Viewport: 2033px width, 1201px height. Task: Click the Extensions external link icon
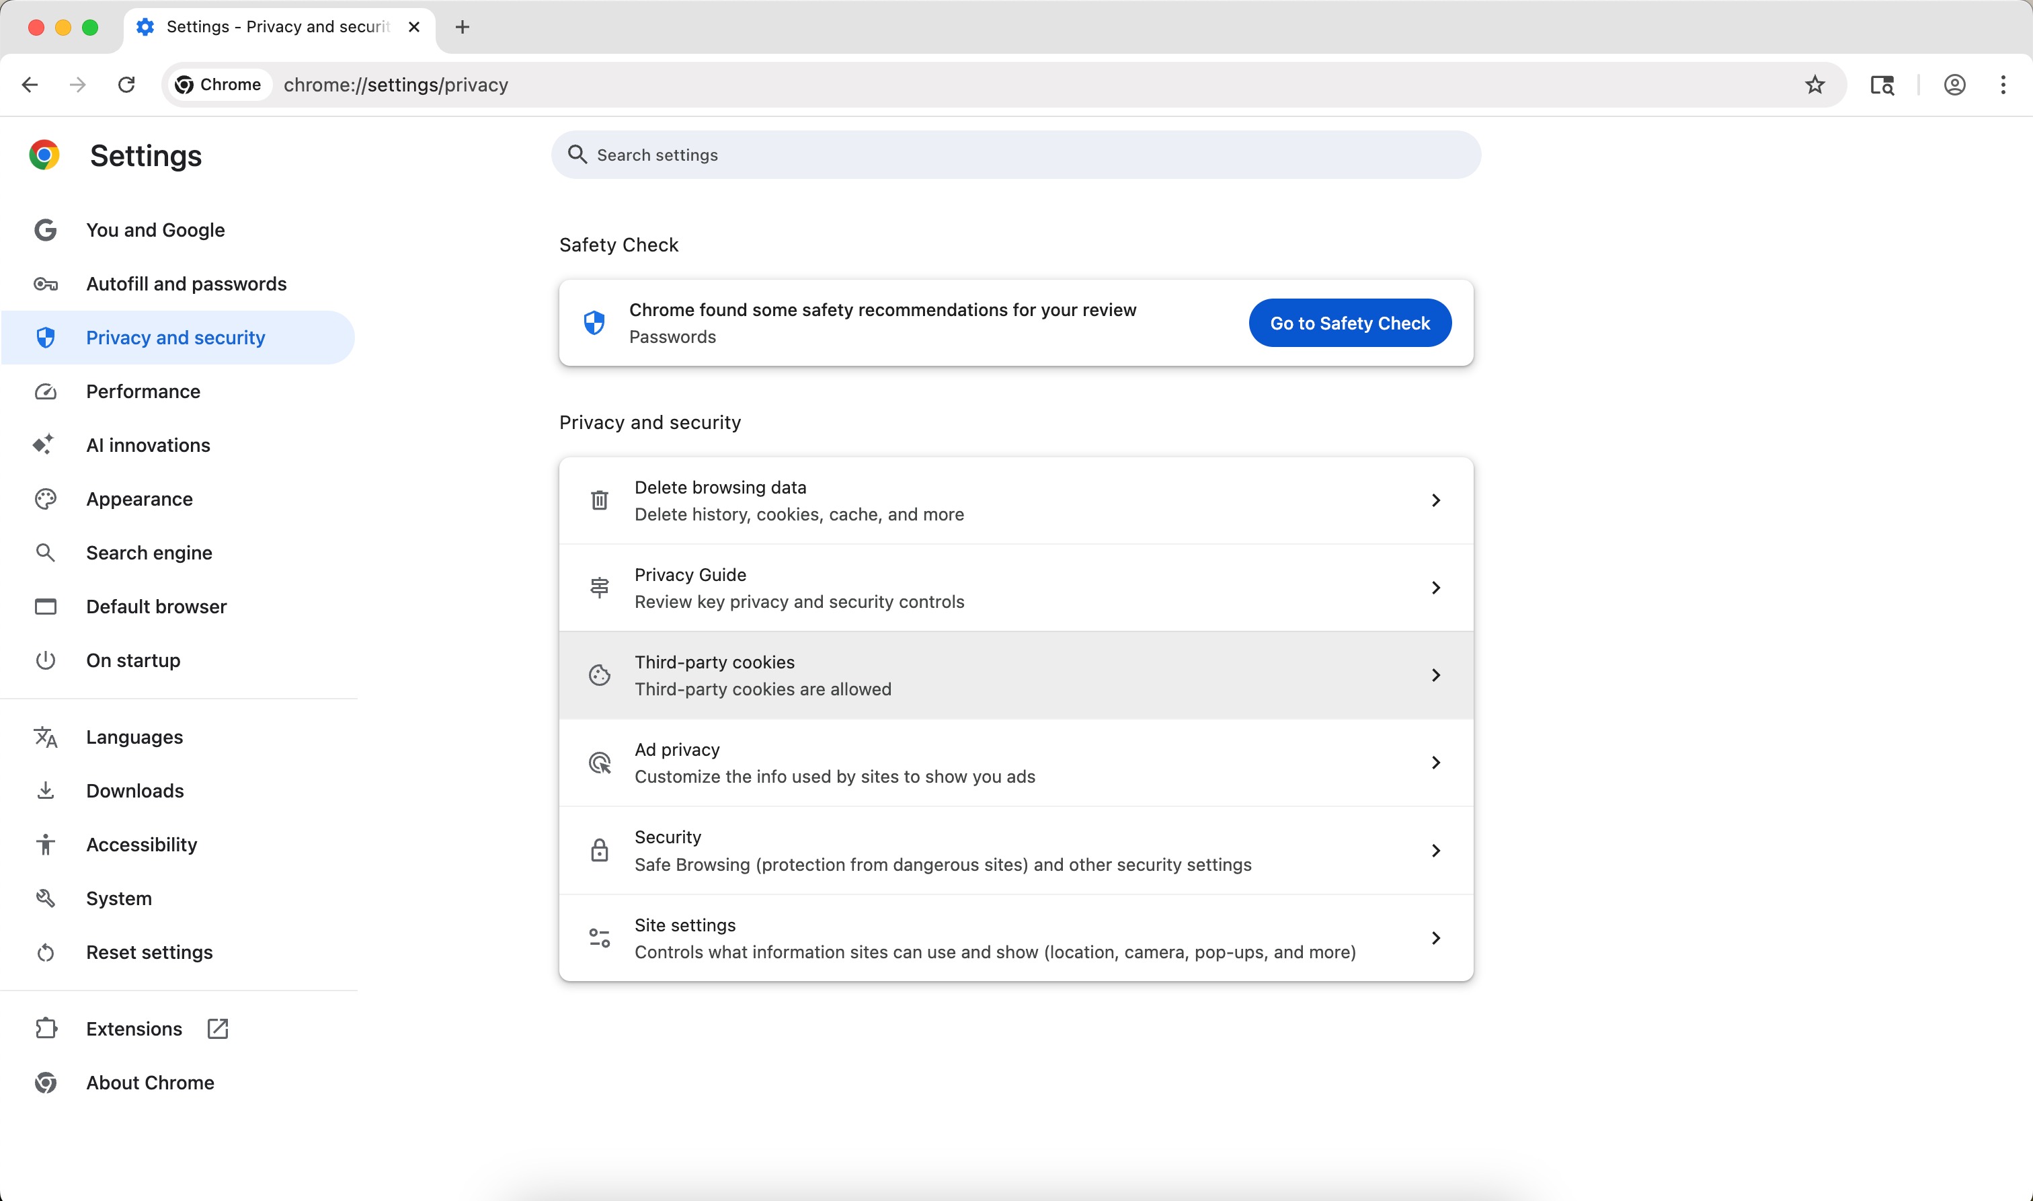[218, 1029]
